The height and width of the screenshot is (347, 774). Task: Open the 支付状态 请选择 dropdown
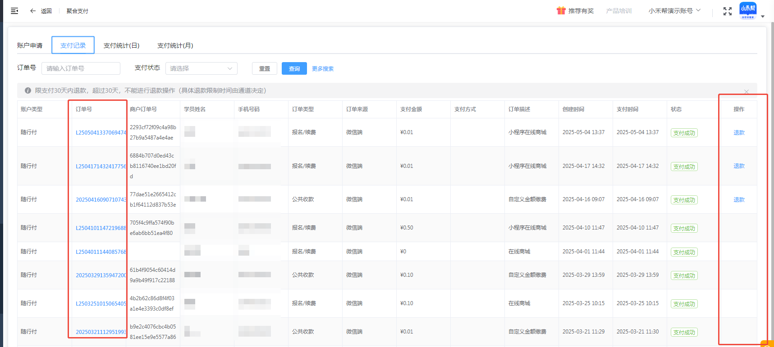202,68
